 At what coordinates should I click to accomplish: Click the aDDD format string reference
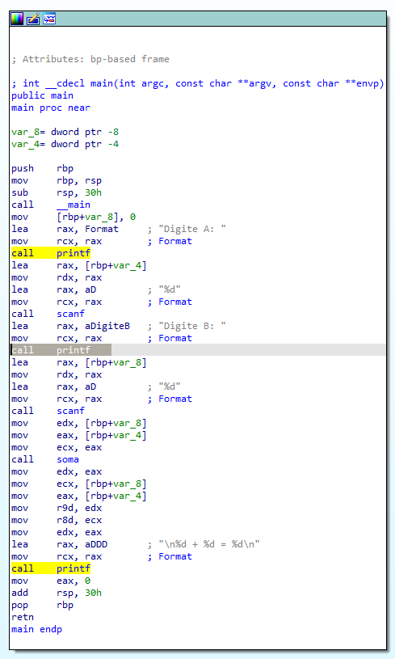click(x=96, y=544)
